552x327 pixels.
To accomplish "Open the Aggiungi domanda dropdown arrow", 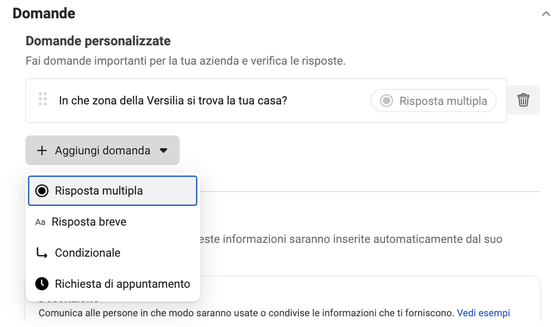I will click(x=163, y=151).
